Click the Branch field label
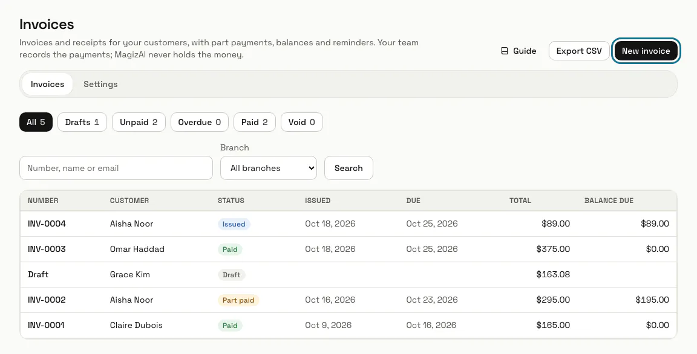 click(x=235, y=148)
